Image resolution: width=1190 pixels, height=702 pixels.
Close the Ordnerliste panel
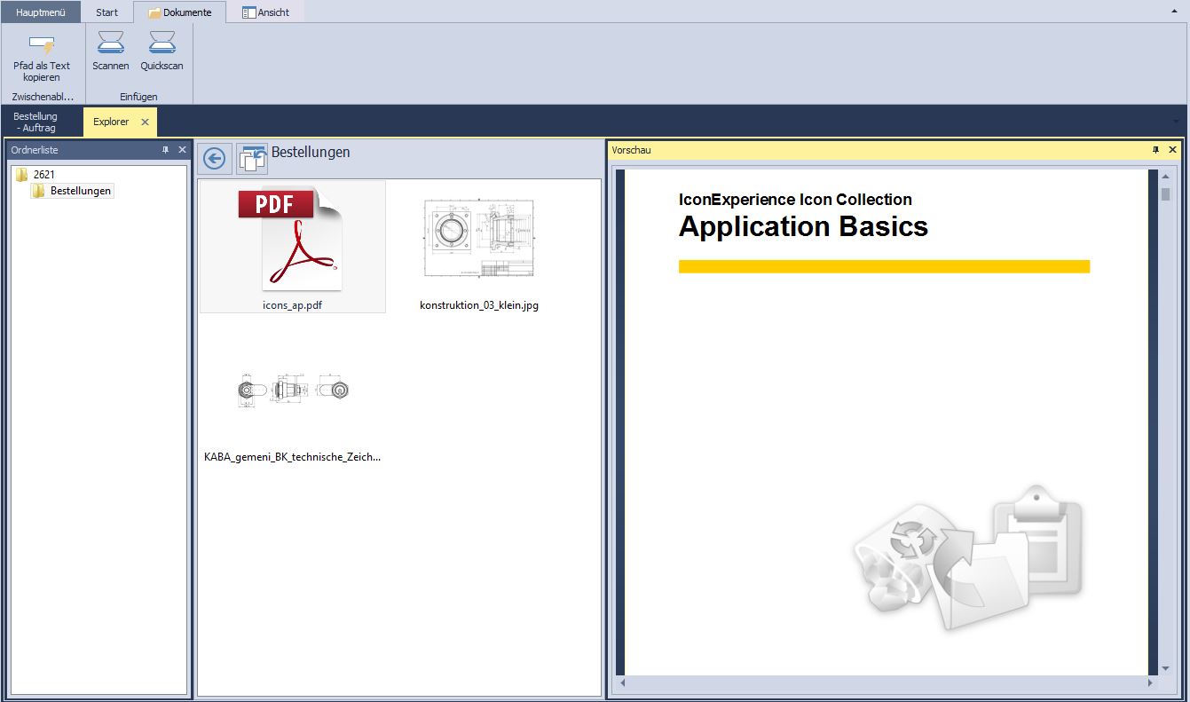click(182, 150)
